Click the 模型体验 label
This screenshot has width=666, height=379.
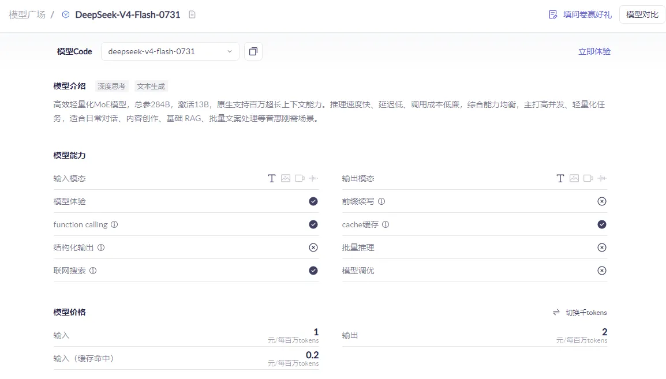pyautogui.click(x=70, y=201)
